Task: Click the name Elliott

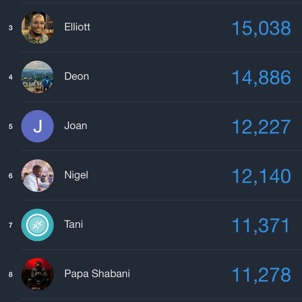Action: pos(77,27)
